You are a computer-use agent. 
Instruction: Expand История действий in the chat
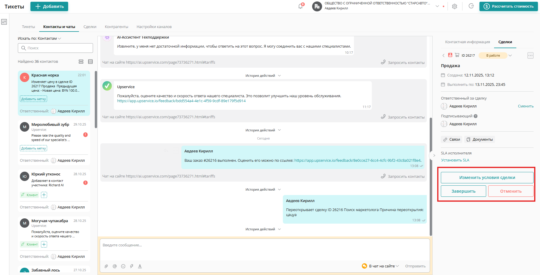(x=263, y=75)
